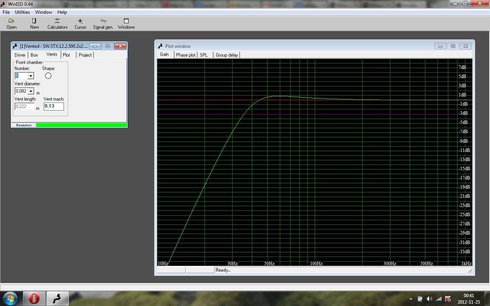490x306 pixels.
Task: Launch Opera from the taskbar
Action: [x=34, y=298]
